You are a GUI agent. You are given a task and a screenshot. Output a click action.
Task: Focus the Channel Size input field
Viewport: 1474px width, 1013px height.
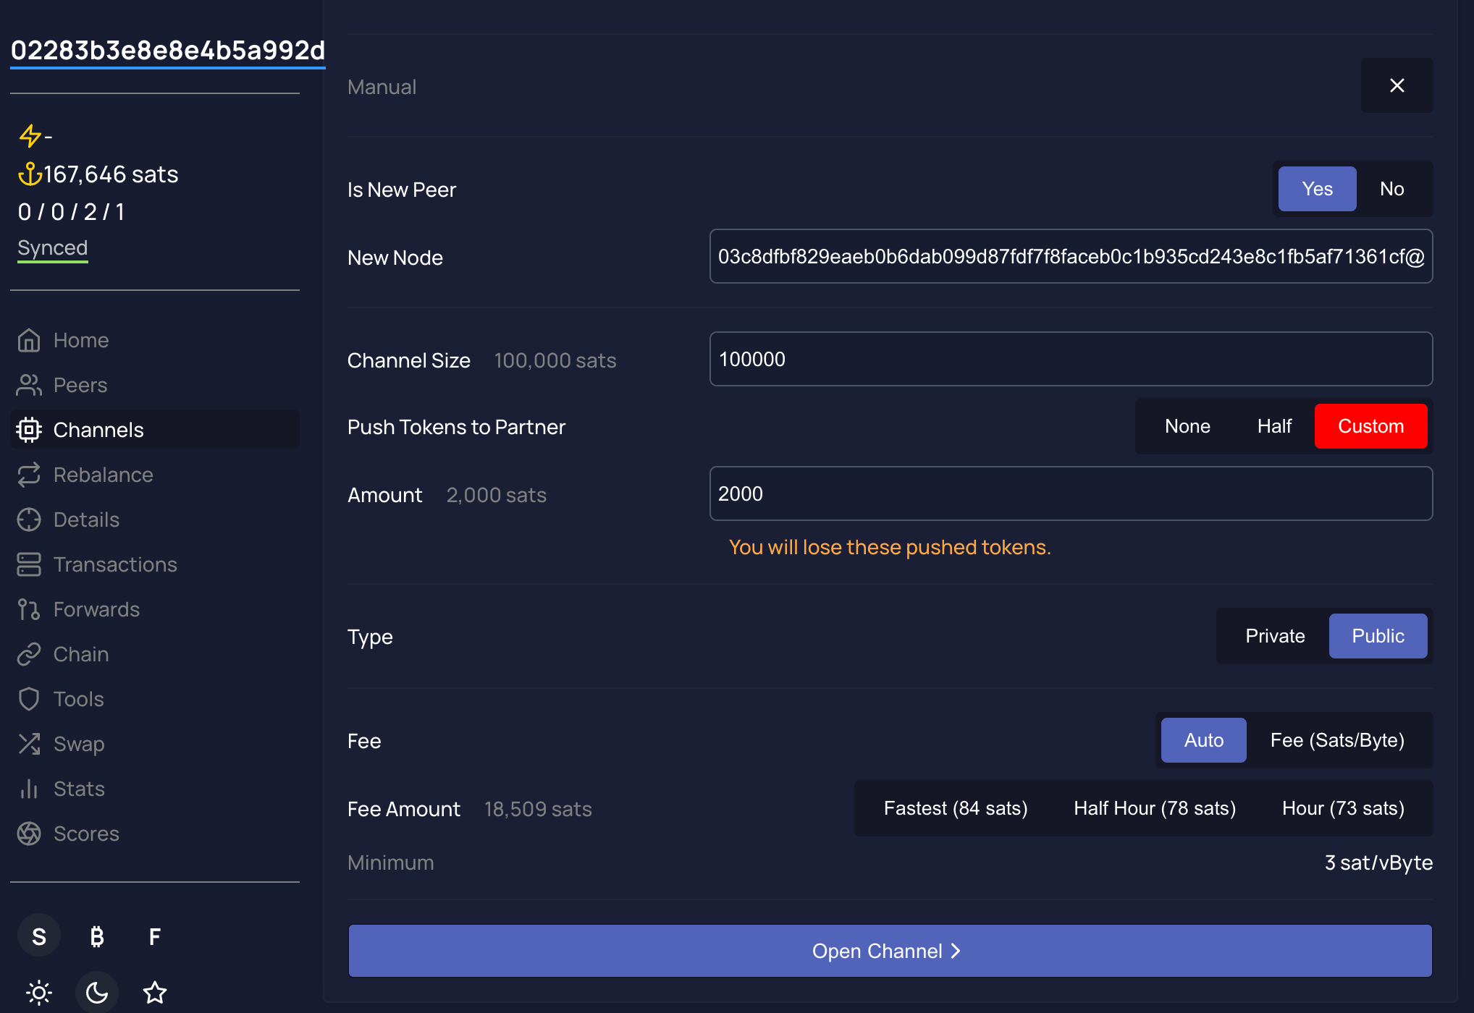pos(1070,359)
